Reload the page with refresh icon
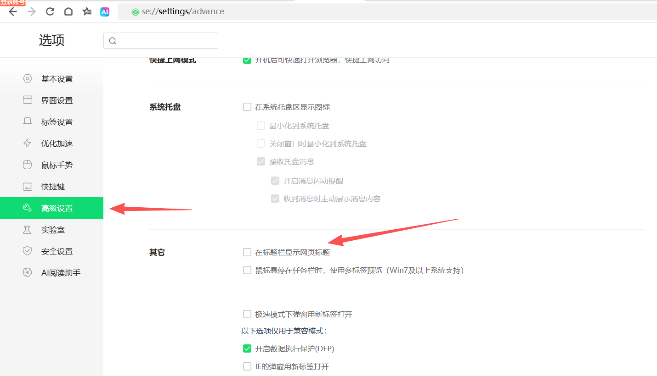 tap(50, 11)
